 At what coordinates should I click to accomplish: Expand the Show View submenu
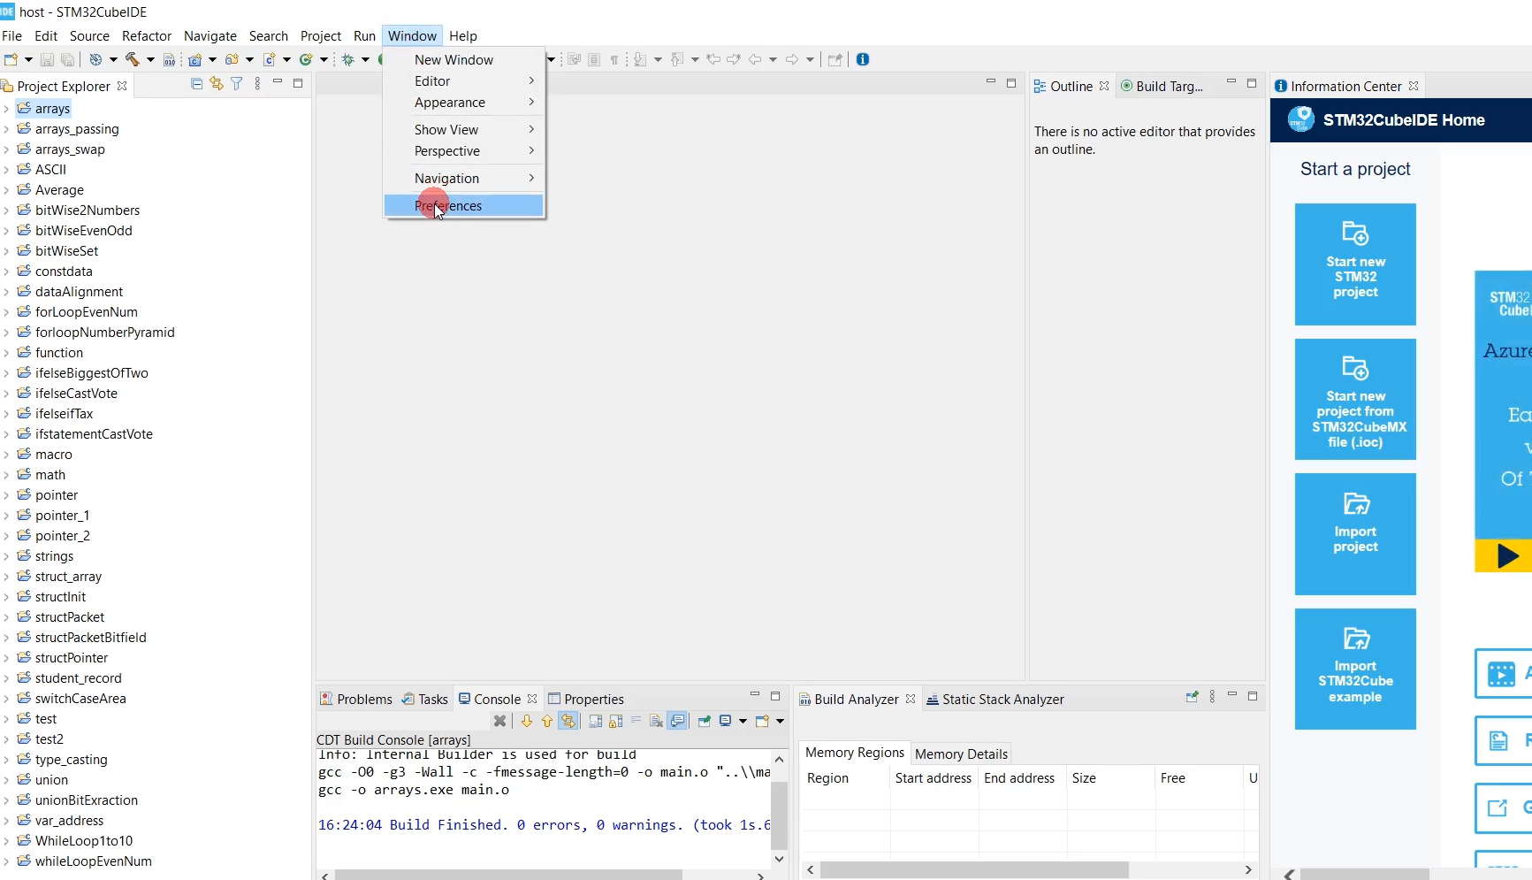(464, 129)
